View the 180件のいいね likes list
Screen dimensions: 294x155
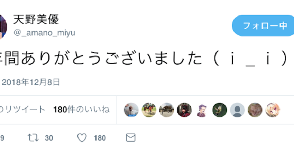coord(81,110)
